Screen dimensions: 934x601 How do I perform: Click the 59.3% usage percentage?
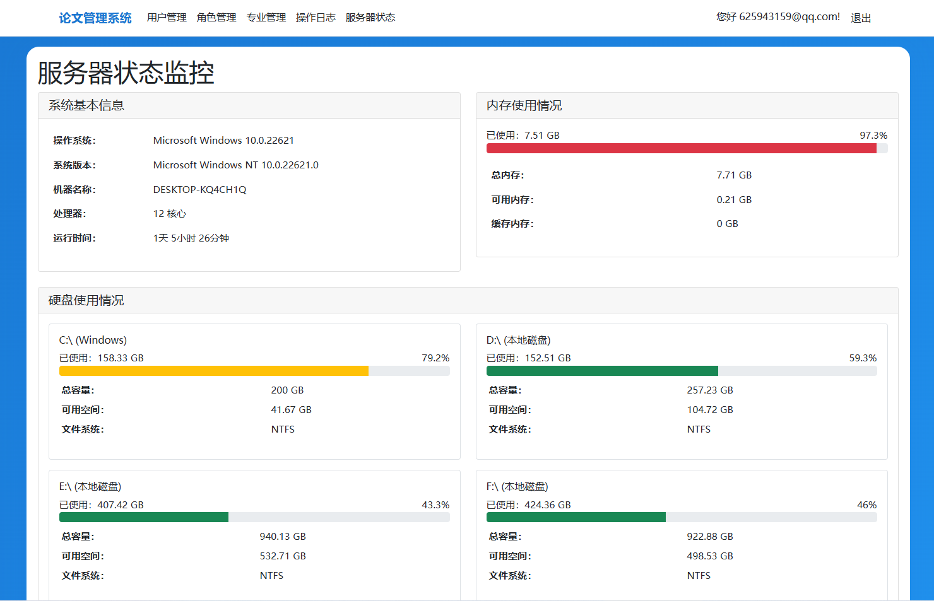[863, 358]
